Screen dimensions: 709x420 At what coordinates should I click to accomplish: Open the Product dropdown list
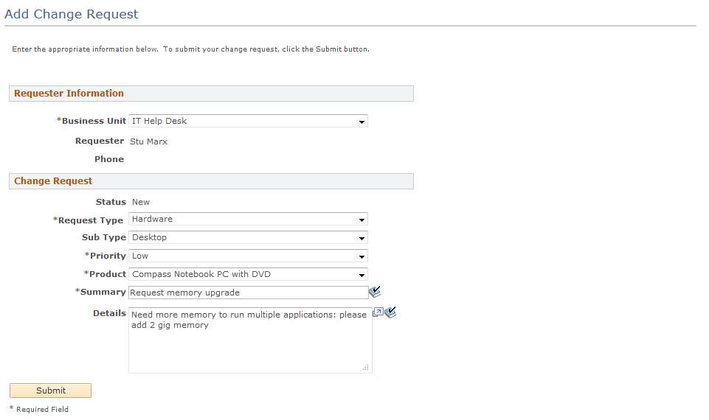tap(248, 275)
